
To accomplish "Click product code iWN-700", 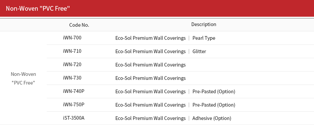I will pos(72,38).
